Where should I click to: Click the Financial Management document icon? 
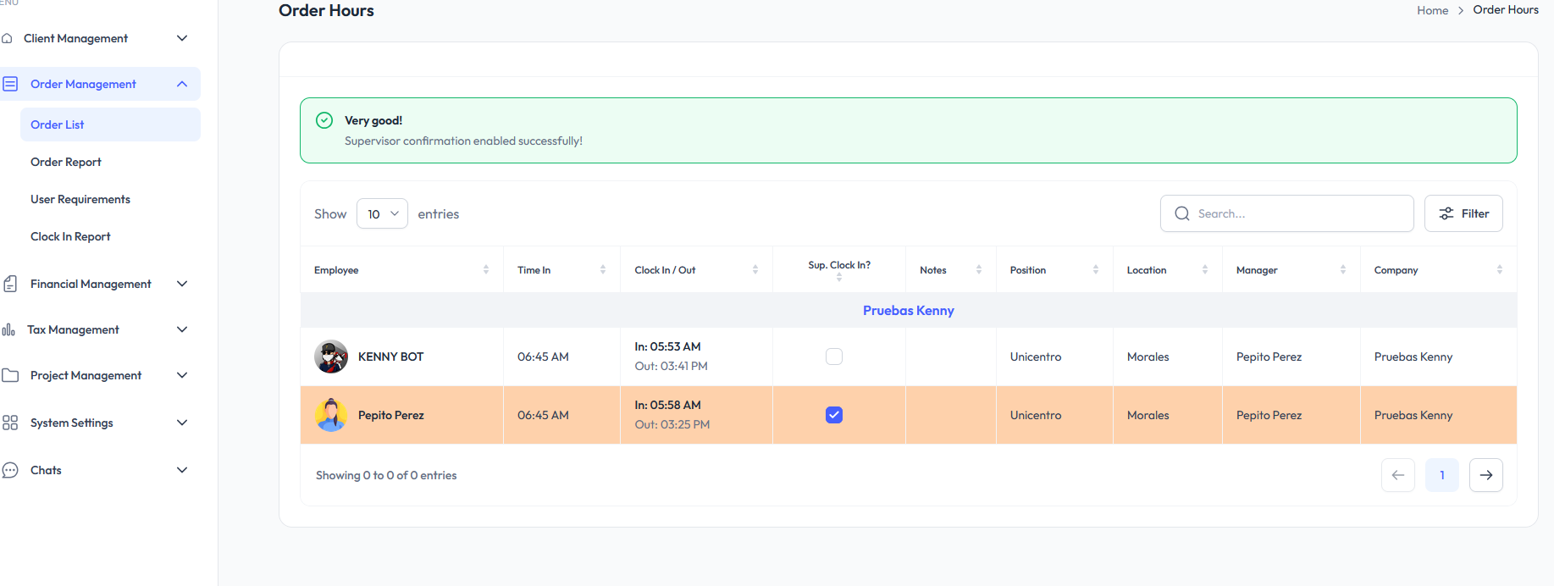tap(10, 284)
